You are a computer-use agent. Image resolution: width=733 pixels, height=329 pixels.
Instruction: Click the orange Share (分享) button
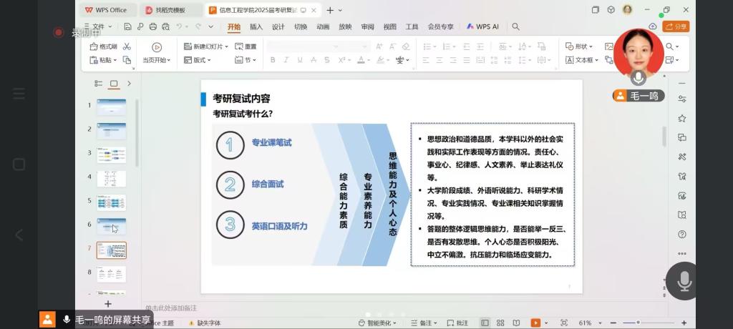point(676,26)
